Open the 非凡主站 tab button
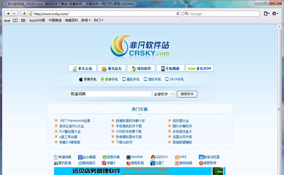Viewport: 284px width, 175px height. 82,68
